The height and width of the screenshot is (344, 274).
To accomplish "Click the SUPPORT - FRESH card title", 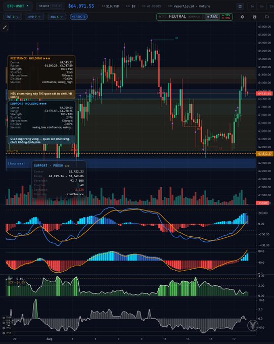I will click(52, 165).
